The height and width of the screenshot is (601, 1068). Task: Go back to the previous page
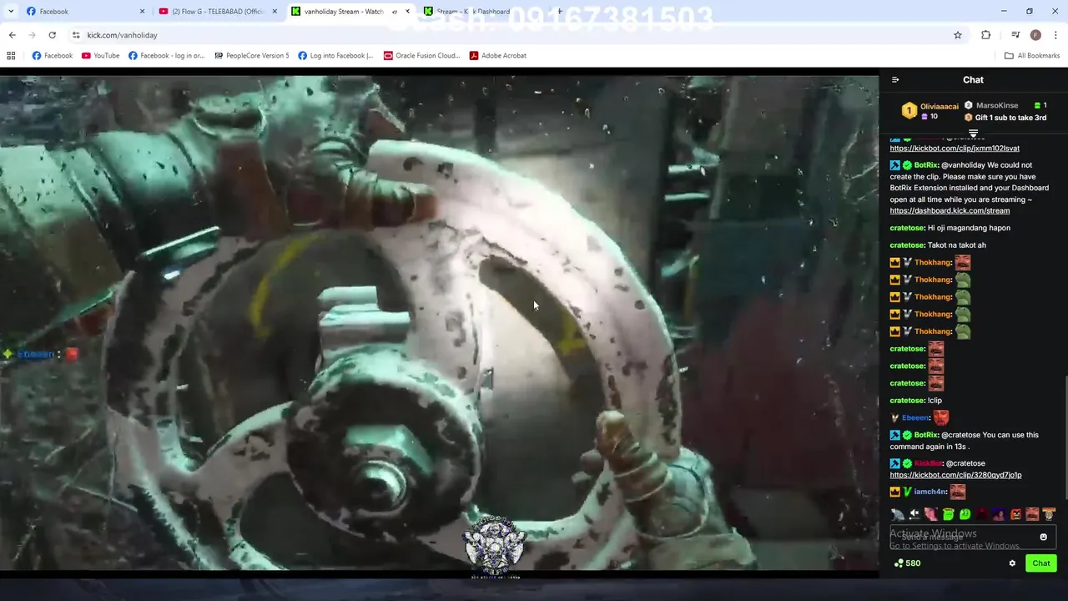[x=12, y=35]
